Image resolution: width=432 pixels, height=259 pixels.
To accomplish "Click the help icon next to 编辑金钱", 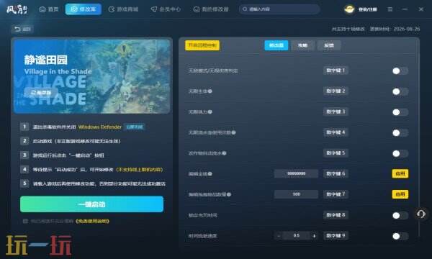I will (210, 173).
